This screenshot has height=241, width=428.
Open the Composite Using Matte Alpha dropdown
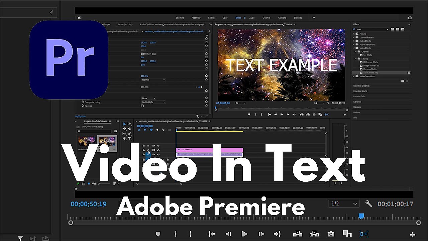(153, 102)
